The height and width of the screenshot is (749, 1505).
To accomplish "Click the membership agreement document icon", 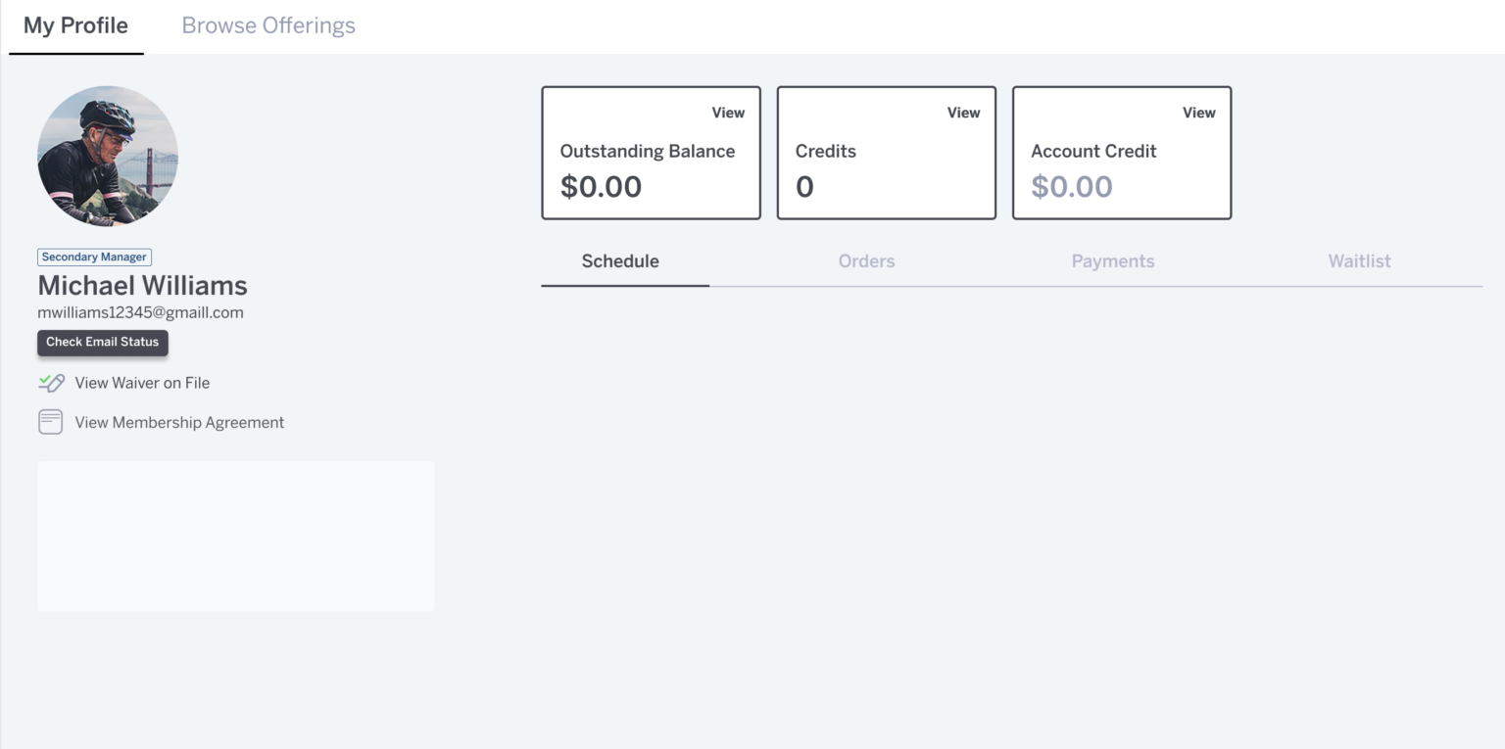I will 50,422.
